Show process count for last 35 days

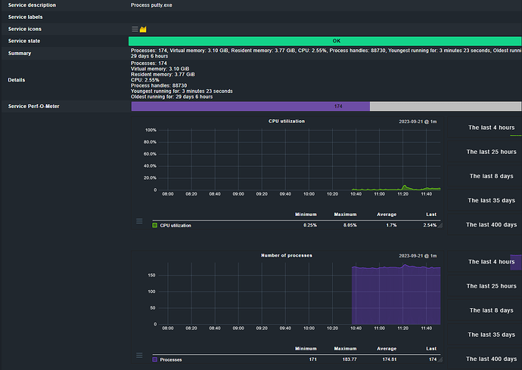(490, 335)
